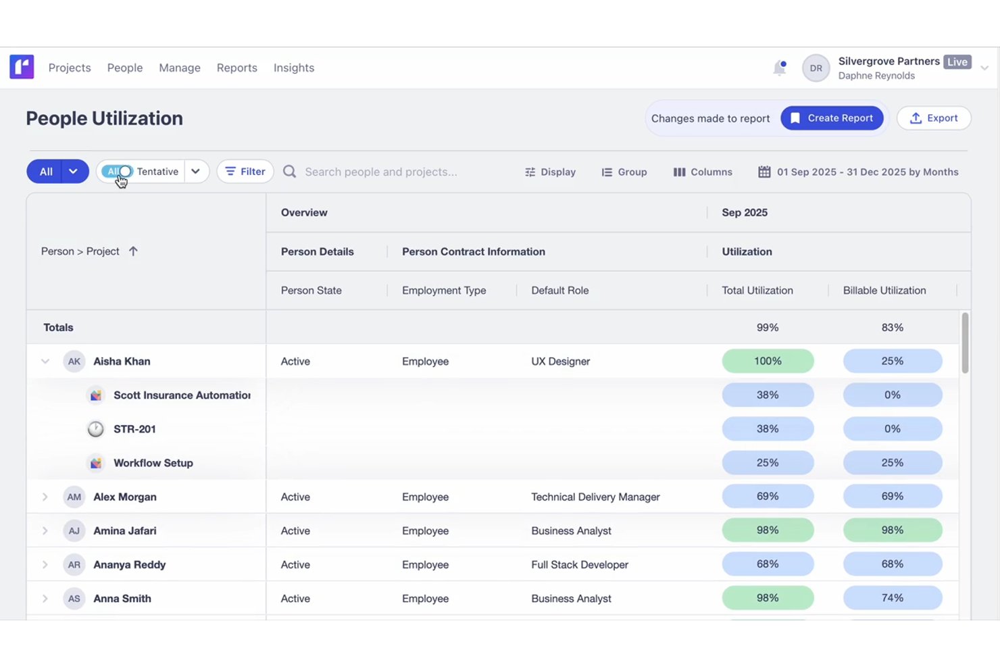Click the Filter button
The height and width of the screenshot is (667, 1000).
[x=245, y=172]
